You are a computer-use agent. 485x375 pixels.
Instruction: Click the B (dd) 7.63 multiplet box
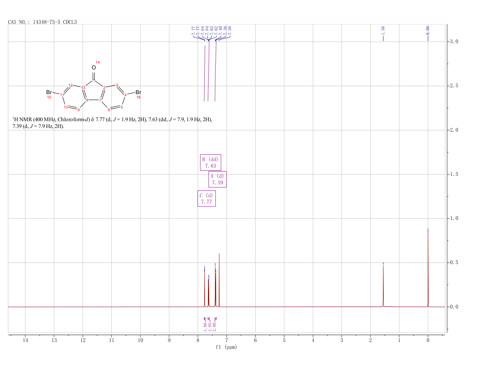(210, 162)
